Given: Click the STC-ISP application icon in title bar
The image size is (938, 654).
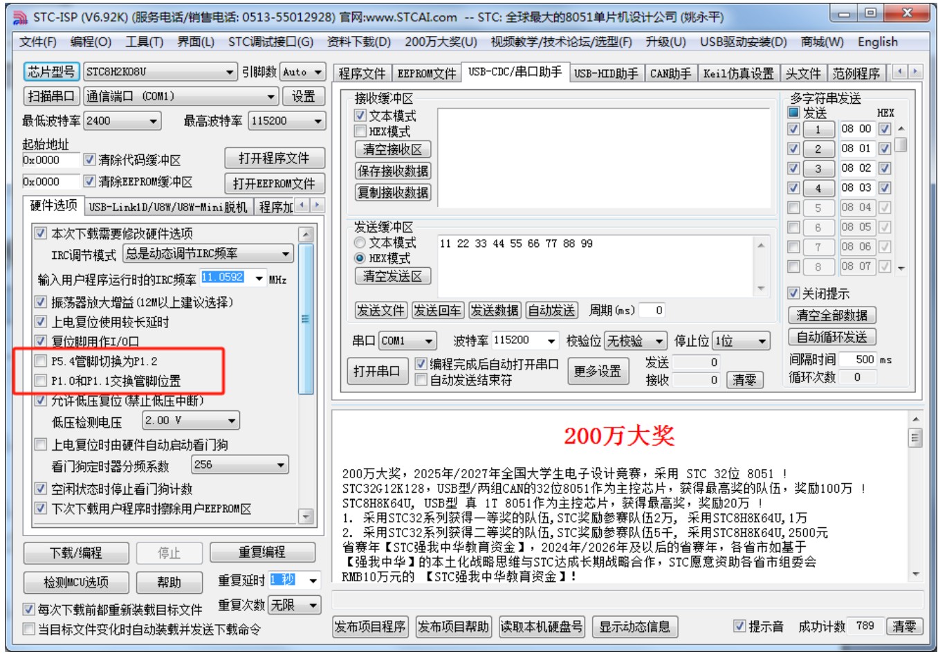Looking at the screenshot, I should (x=20, y=17).
